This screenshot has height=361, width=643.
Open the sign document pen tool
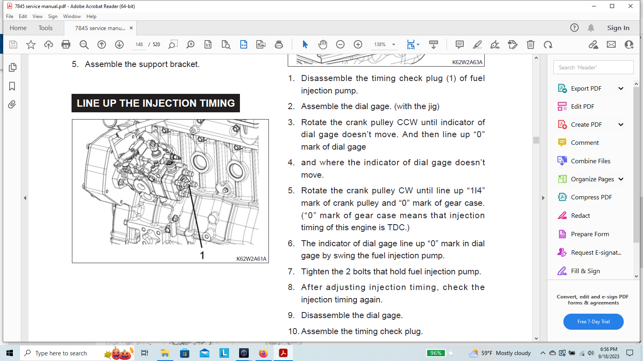point(495,45)
